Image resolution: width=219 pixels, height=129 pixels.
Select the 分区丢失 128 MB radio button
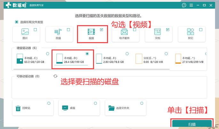point(166,54)
